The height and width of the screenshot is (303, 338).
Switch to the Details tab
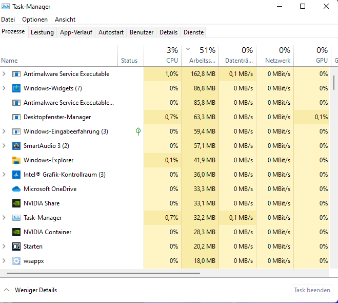168,32
